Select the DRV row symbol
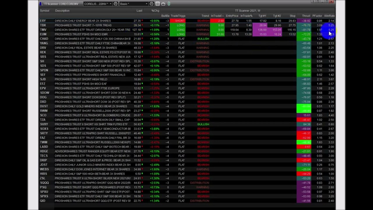The image size is (373, 210). point(43,48)
